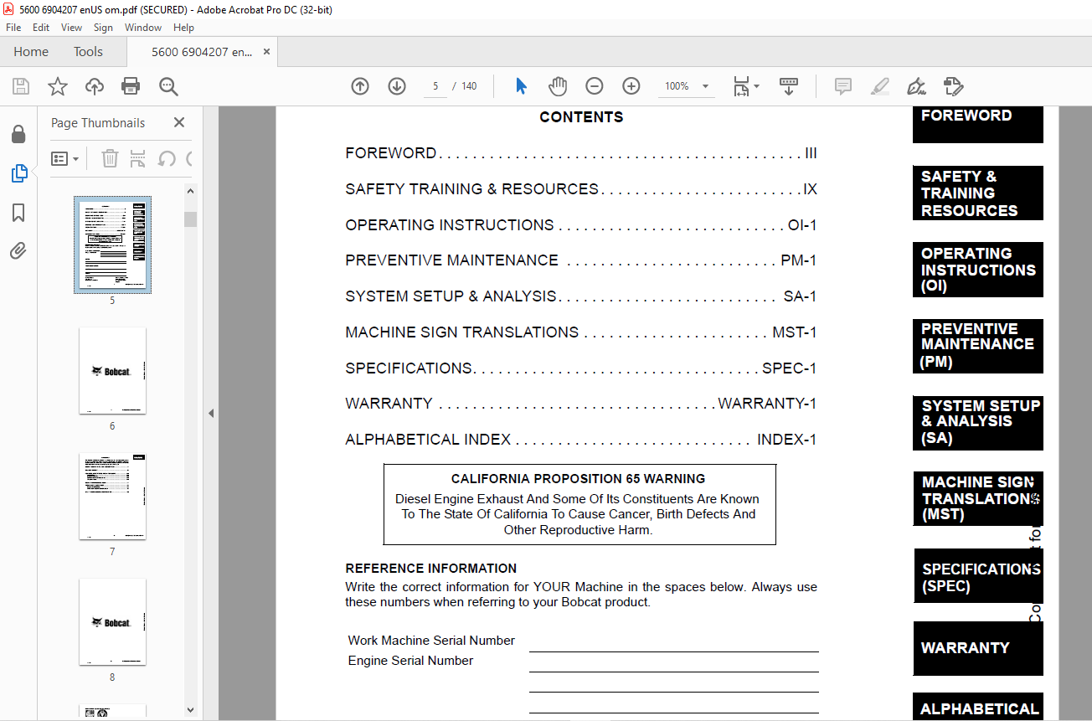Jump to FOREWORD contents entry
The width and height of the screenshot is (1092, 721).
[581, 153]
